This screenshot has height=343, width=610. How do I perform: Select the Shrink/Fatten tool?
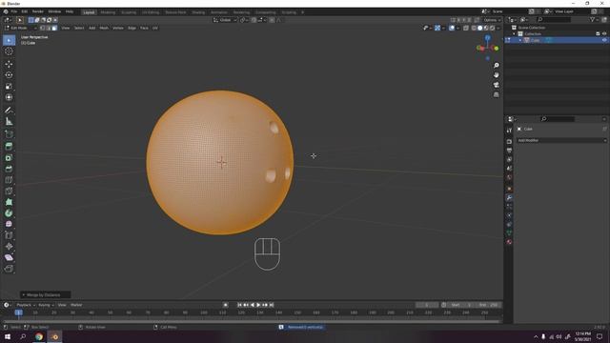coord(9,247)
